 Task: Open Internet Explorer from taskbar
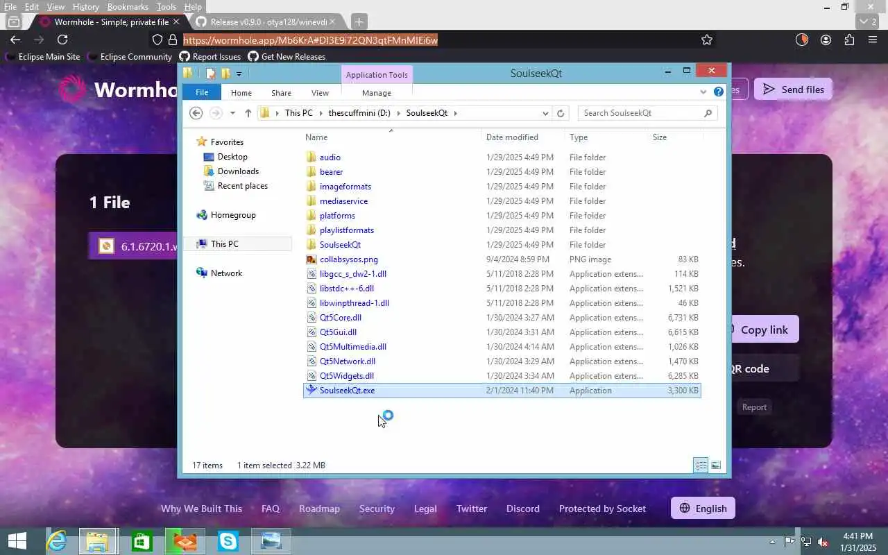click(55, 541)
